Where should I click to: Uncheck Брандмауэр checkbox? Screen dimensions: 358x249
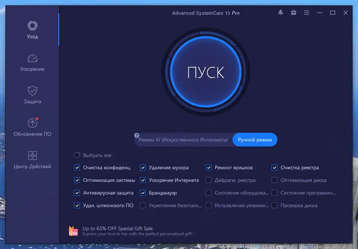[x=143, y=193]
